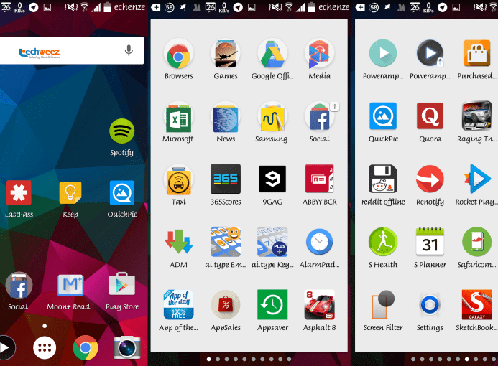Open ABBYY BCR app
The width and height of the screenshot is (498, 366).
pos(319,179)
